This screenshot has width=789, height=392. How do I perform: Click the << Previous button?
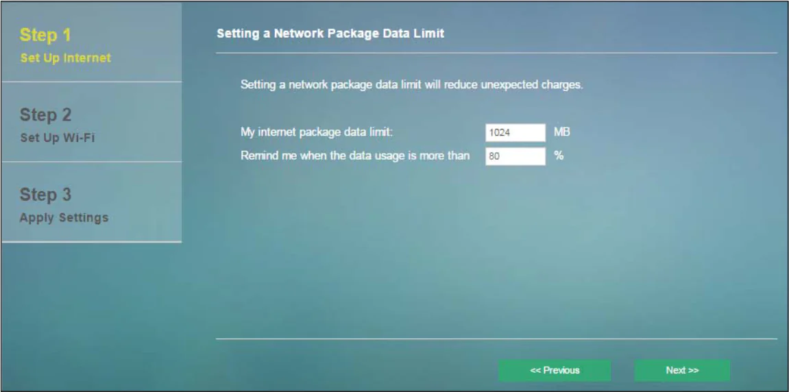click(x=554, y=370)
